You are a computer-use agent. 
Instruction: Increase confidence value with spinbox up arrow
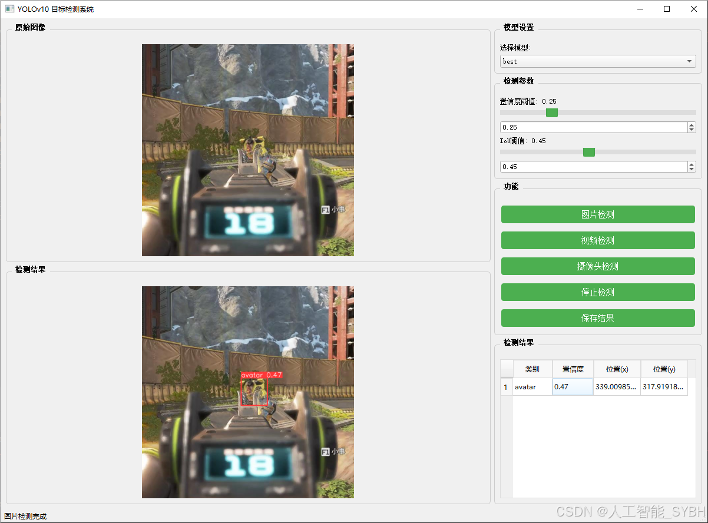pos(692,125)
